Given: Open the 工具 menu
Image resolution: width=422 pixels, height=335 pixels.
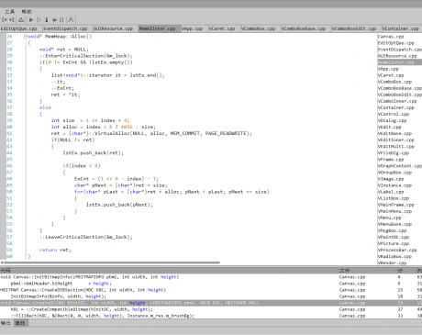Looking at the screenshot, I should tap(9, 12).
